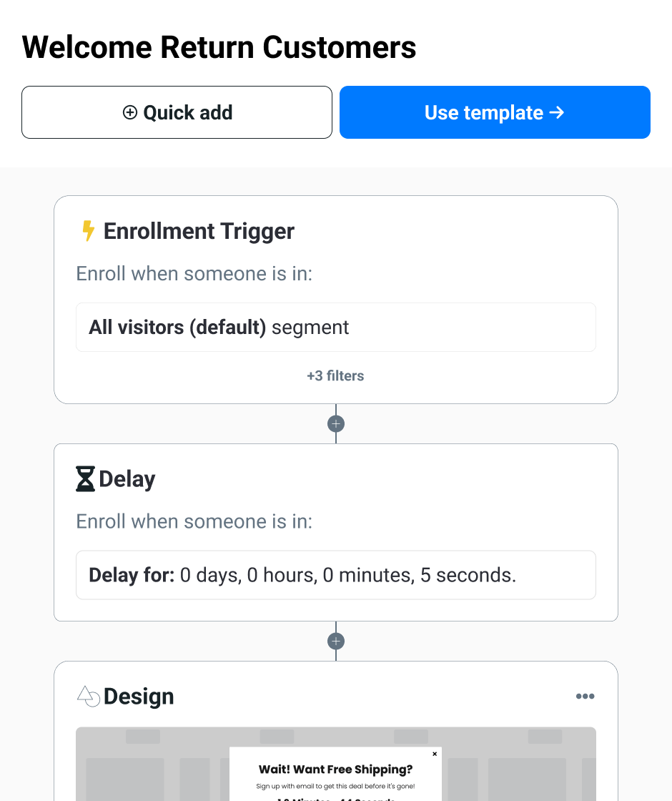672x801 pixels.
Task: Close the free shipping popup preview
Action: (x=435, y=754)
